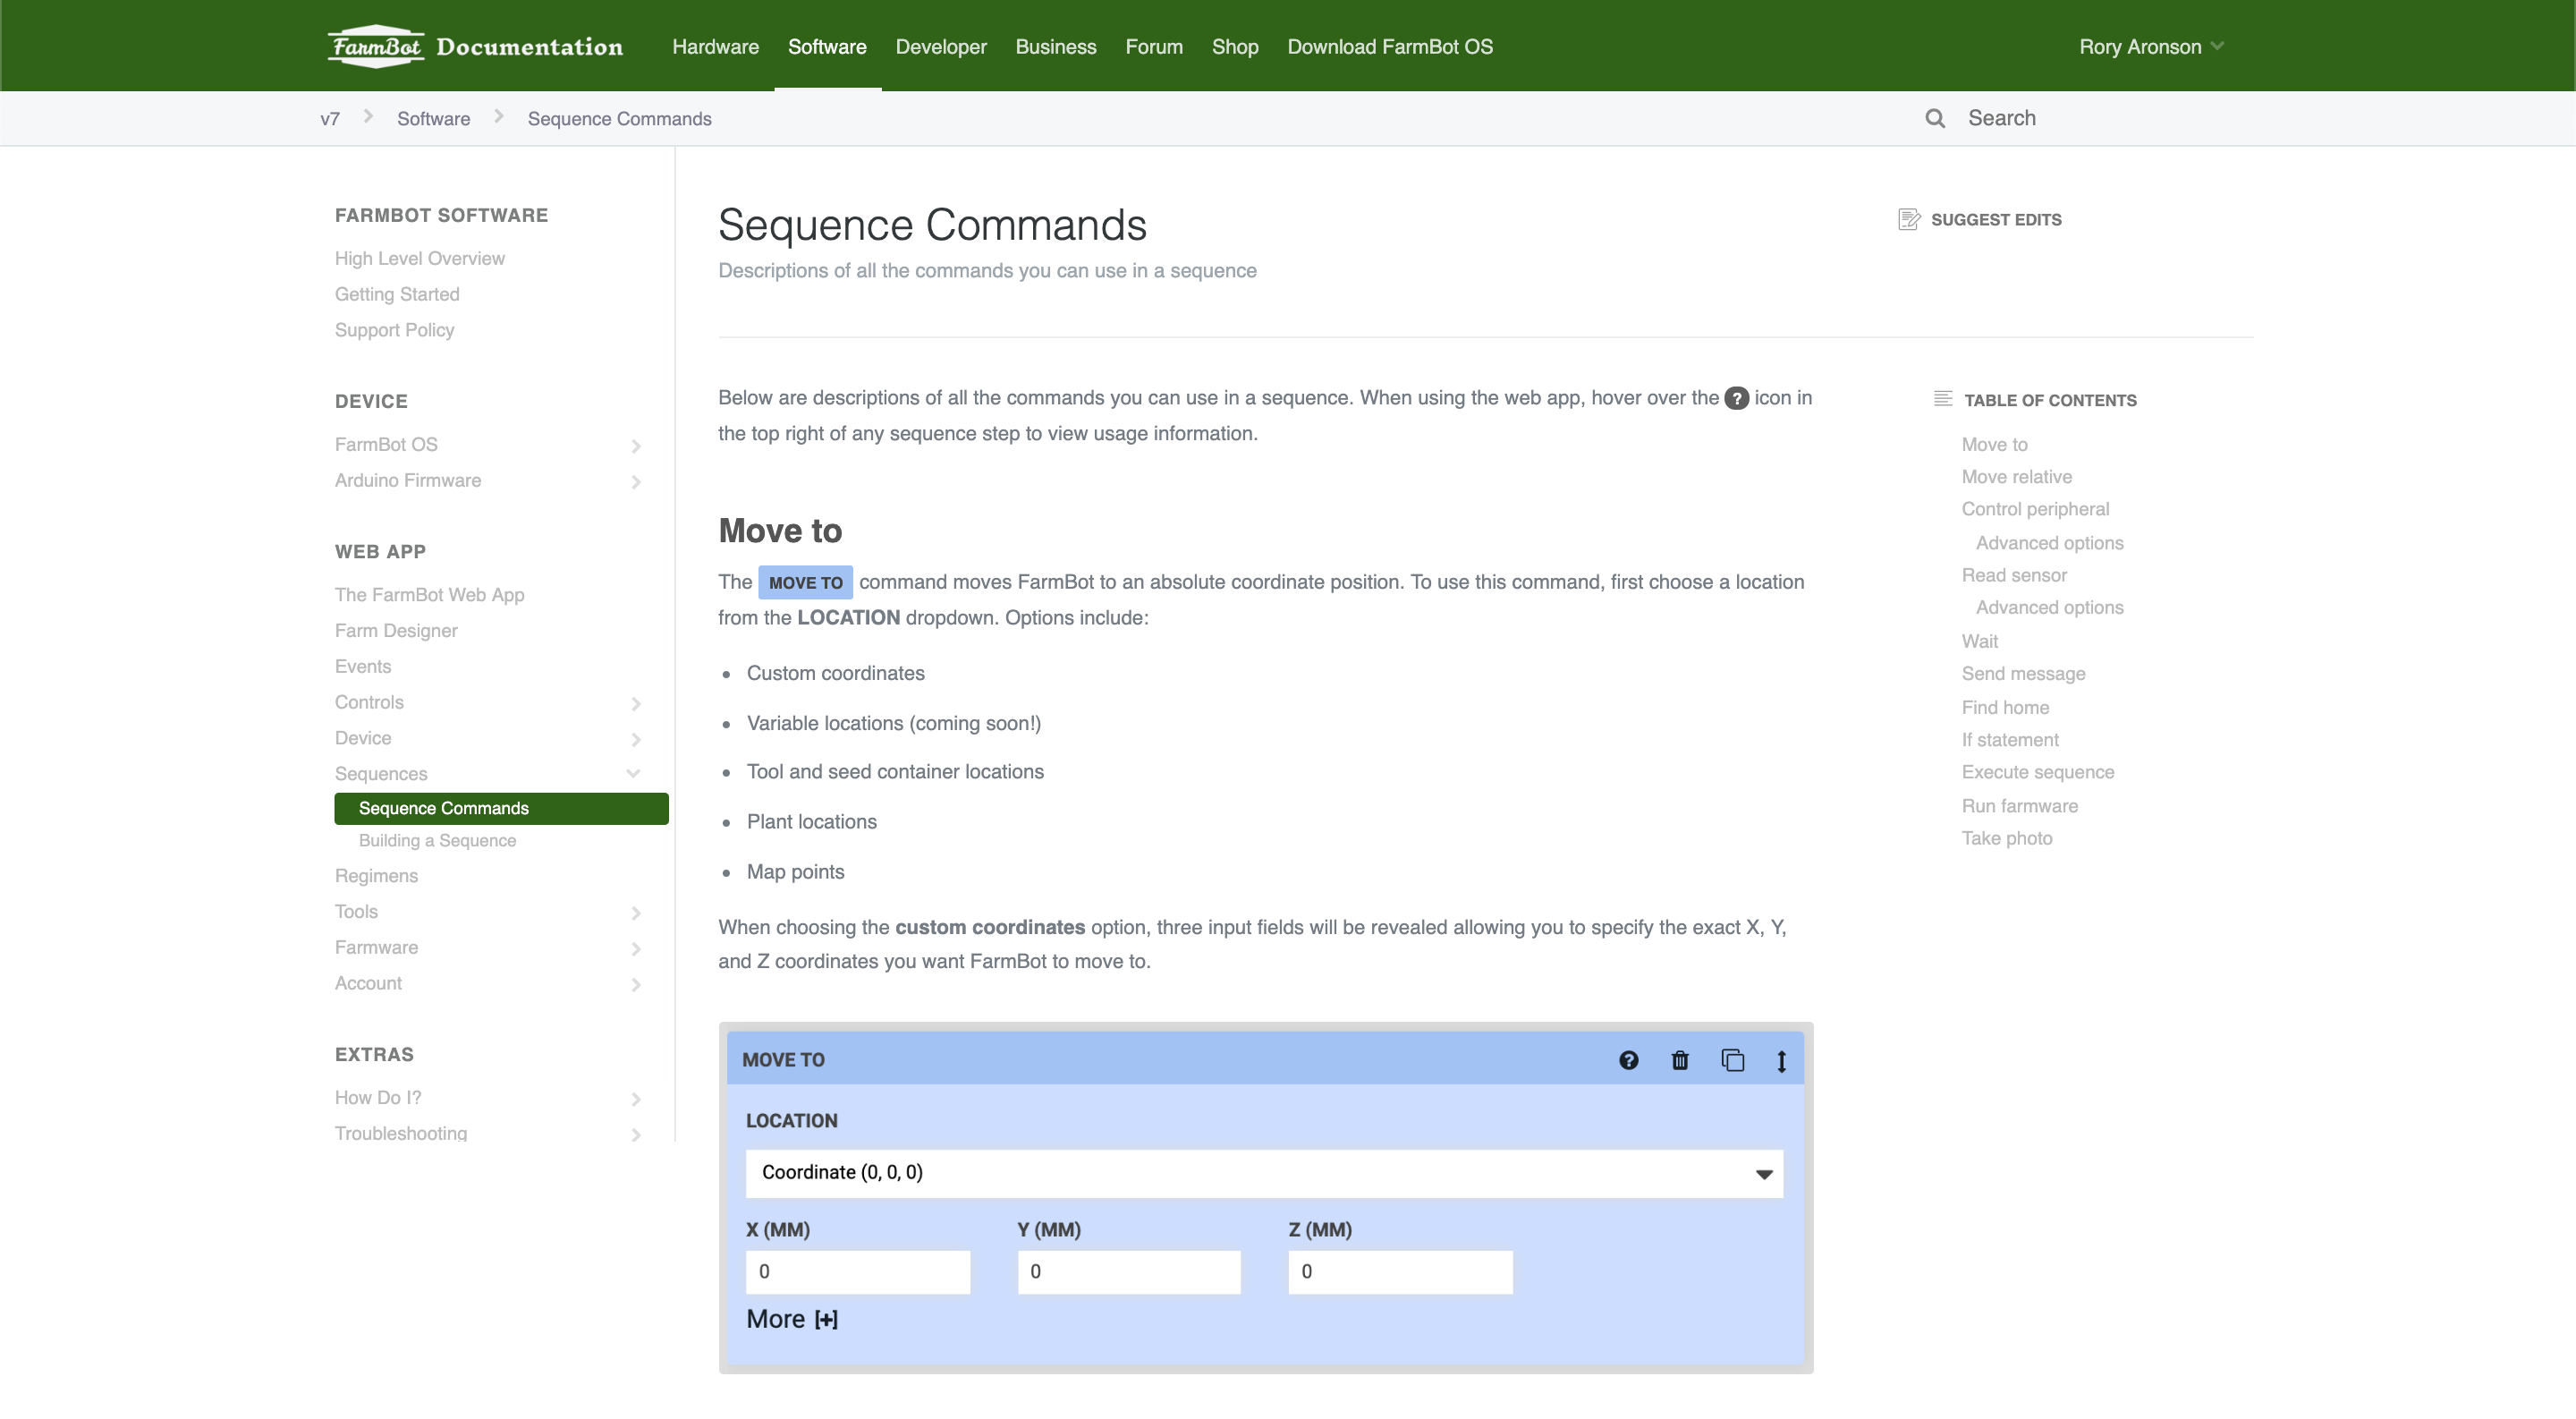Expand the FarmBot OS sidebar chevron
The height and width of the screenshot is (1419, 2576).
(636, 445)
